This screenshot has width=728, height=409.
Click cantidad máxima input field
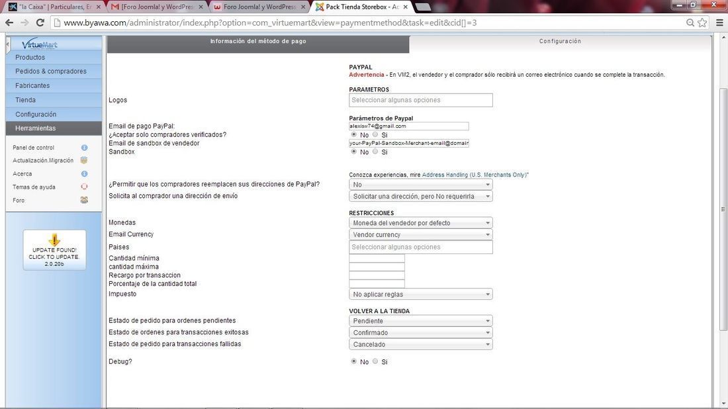[377, 267]
